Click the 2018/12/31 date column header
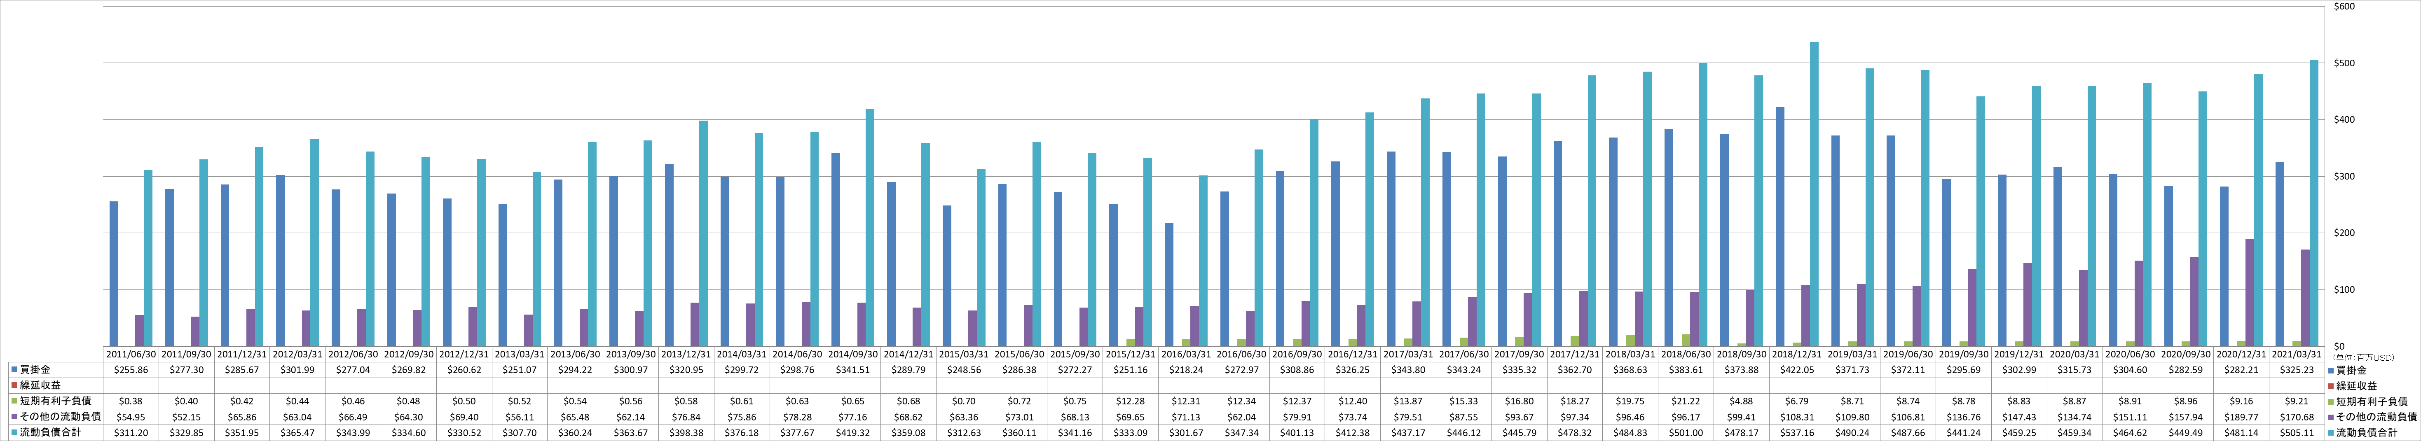 coord(1796,355)
